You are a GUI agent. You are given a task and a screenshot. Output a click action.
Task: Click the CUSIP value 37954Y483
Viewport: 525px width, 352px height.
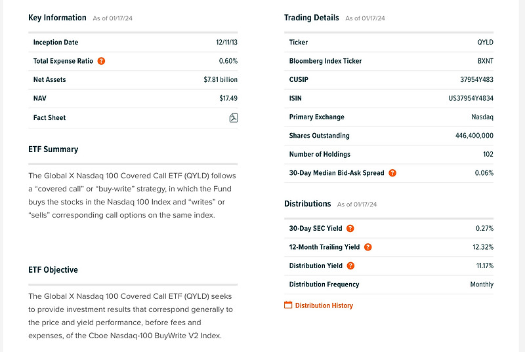tap(476, 80)
